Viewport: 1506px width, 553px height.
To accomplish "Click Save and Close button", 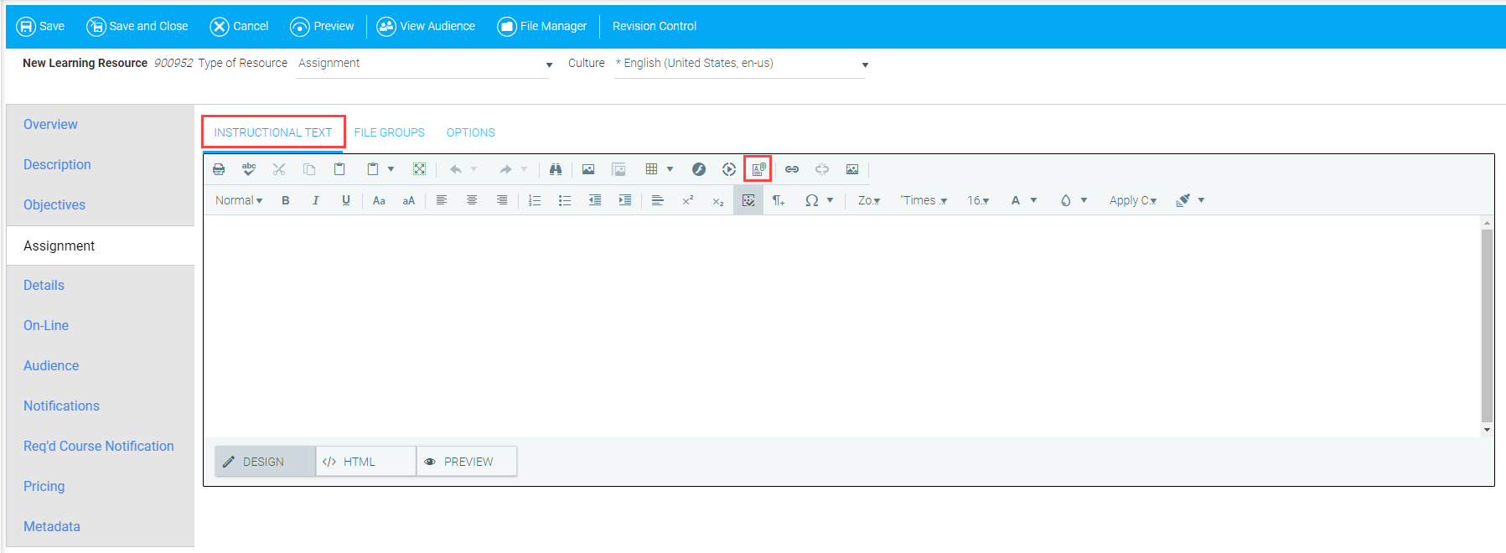I will tap(137, 26).
